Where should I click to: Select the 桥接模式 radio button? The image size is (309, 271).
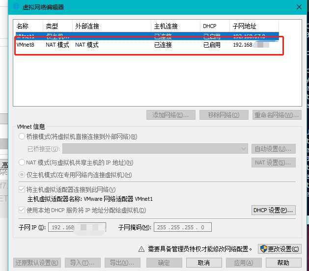(x=22, y=136)
